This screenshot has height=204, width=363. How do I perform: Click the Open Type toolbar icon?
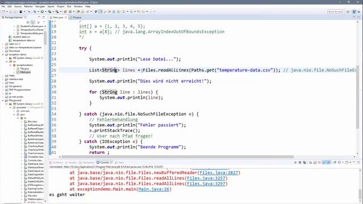(x=78, y=11)
